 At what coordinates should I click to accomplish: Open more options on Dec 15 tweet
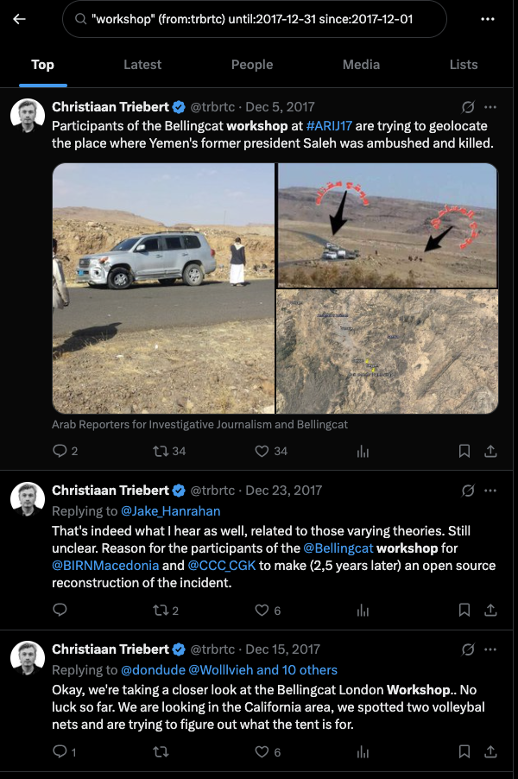pos(490,649)
